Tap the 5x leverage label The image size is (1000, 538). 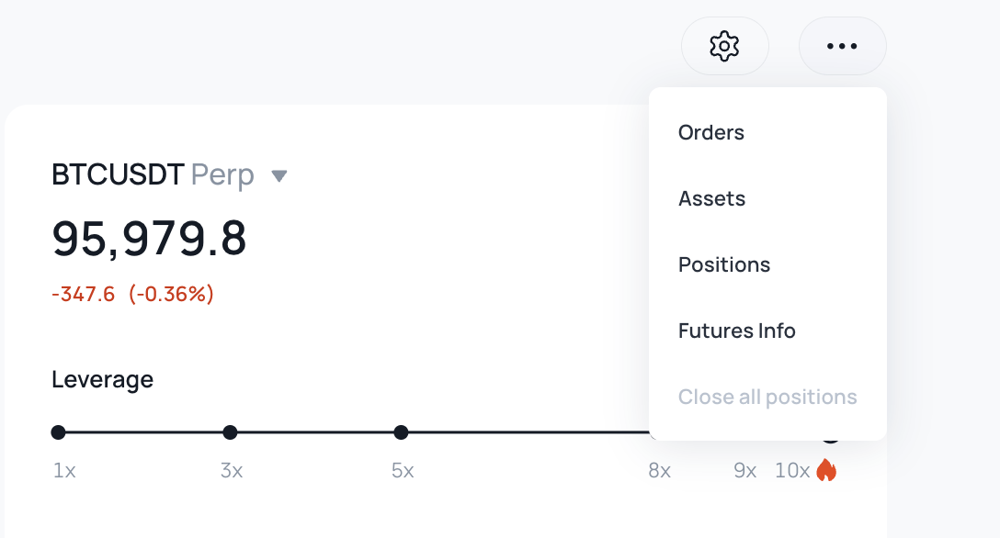coord(403,472)
